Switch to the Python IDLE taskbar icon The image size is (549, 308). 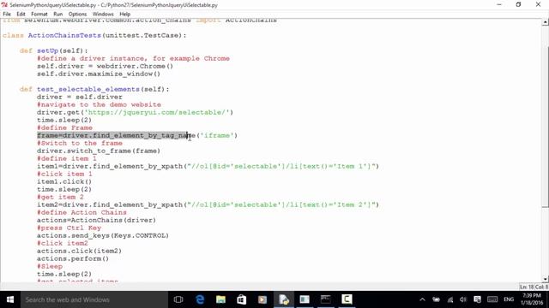coord(284,299)
